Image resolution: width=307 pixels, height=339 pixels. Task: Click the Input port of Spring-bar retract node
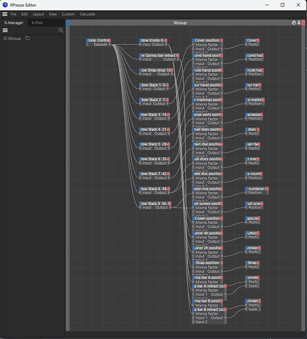click(x=140, y=59)
